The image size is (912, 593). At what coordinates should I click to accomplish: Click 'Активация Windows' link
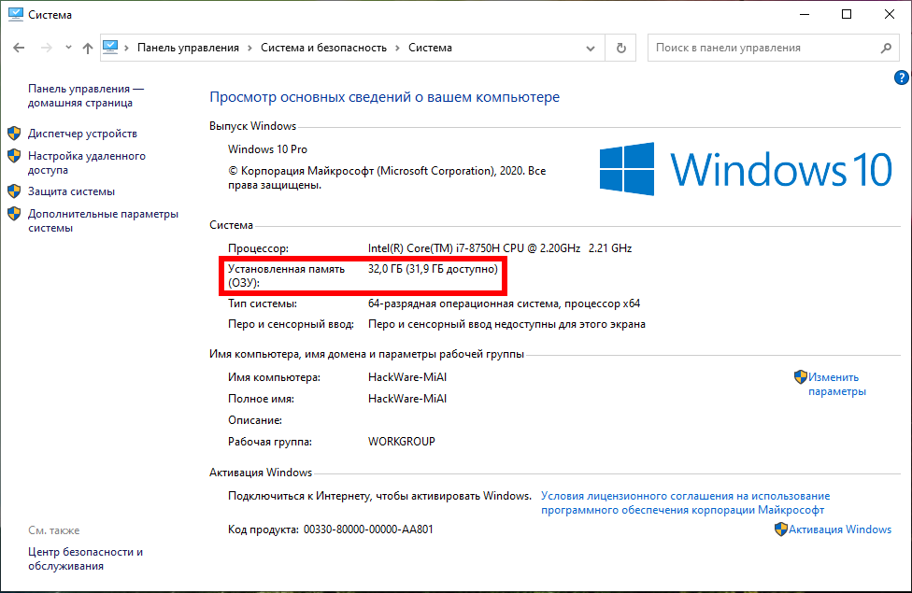(x=840, y=529)
